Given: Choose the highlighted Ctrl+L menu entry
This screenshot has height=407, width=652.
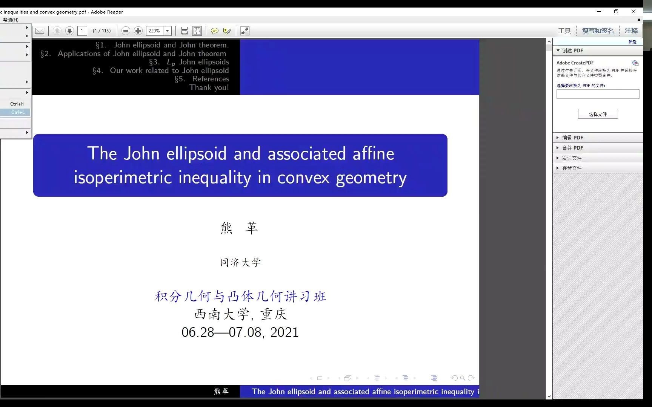Looking at the screenshot, I should tap(15, 112).
